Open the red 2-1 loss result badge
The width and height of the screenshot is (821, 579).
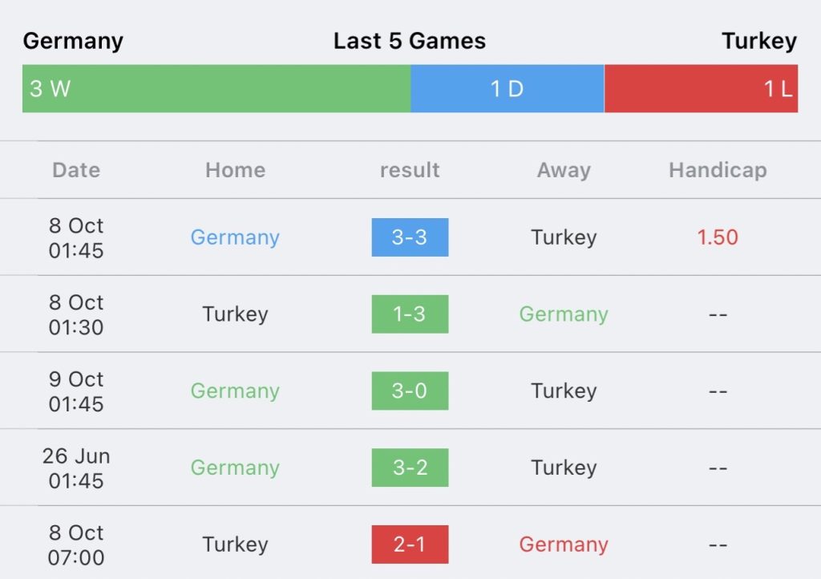tap(410, 545)
